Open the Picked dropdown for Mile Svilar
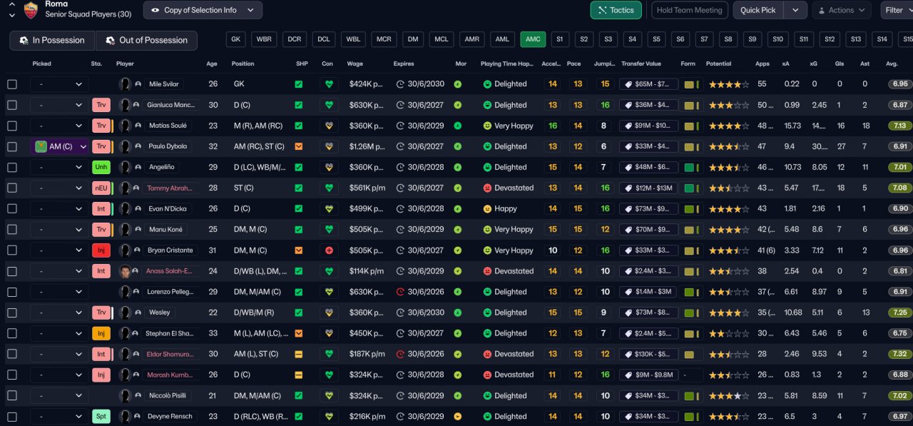913x426 pixels. (x=60, y=84)
